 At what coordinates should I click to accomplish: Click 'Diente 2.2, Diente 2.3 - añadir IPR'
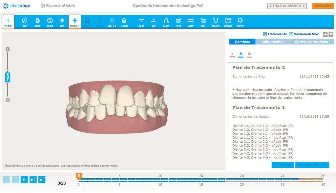click(260, 145)
